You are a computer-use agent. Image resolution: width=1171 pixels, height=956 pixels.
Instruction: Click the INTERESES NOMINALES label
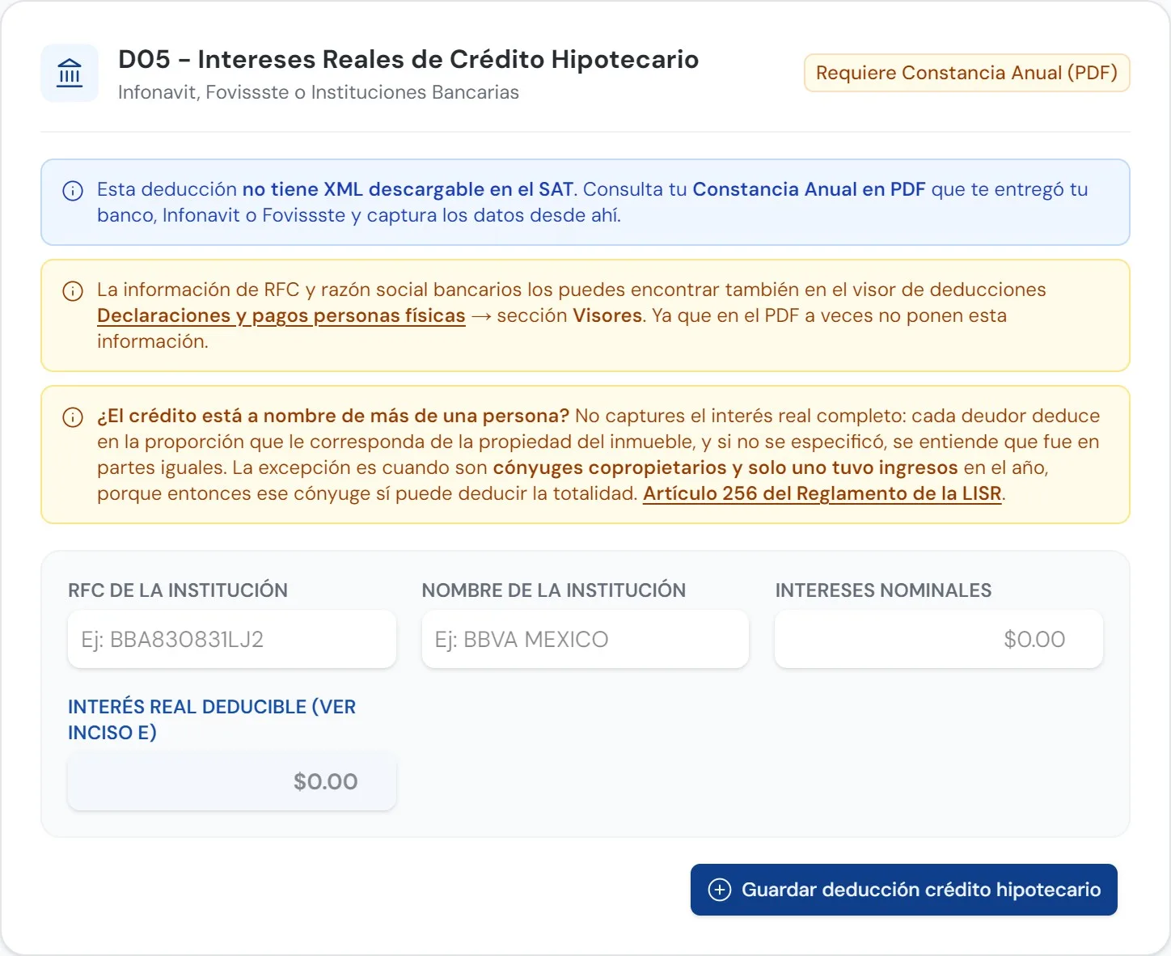click(883, 590)
